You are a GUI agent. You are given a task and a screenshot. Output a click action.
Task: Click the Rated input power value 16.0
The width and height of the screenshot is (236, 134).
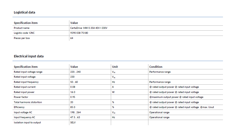[73, 92]
